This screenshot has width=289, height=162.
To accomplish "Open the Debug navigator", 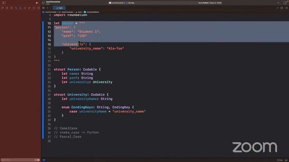I will point(29,8).
